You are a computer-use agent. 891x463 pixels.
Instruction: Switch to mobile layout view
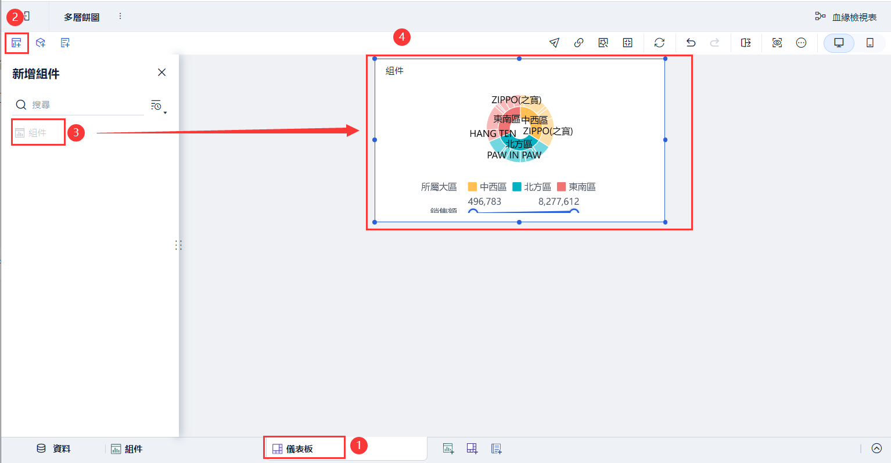(x=870, y=43)
